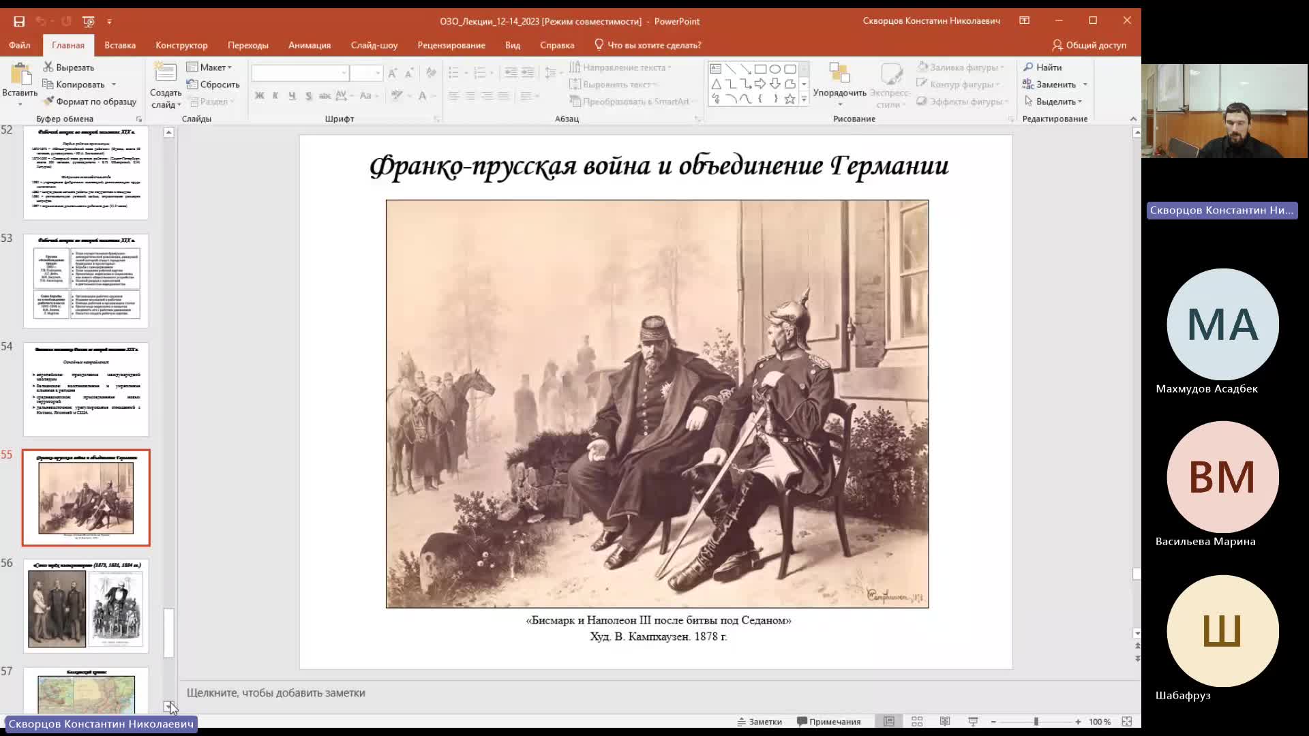Image resolution: width=1309 pixels, height=736 pixels.
Task: Select slide 56 thumbnail
Action: point(86,606)
